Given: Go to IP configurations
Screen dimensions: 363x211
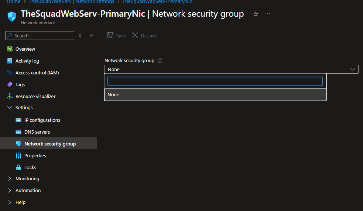Looking at the screenshot, I should tap(42, 120).
